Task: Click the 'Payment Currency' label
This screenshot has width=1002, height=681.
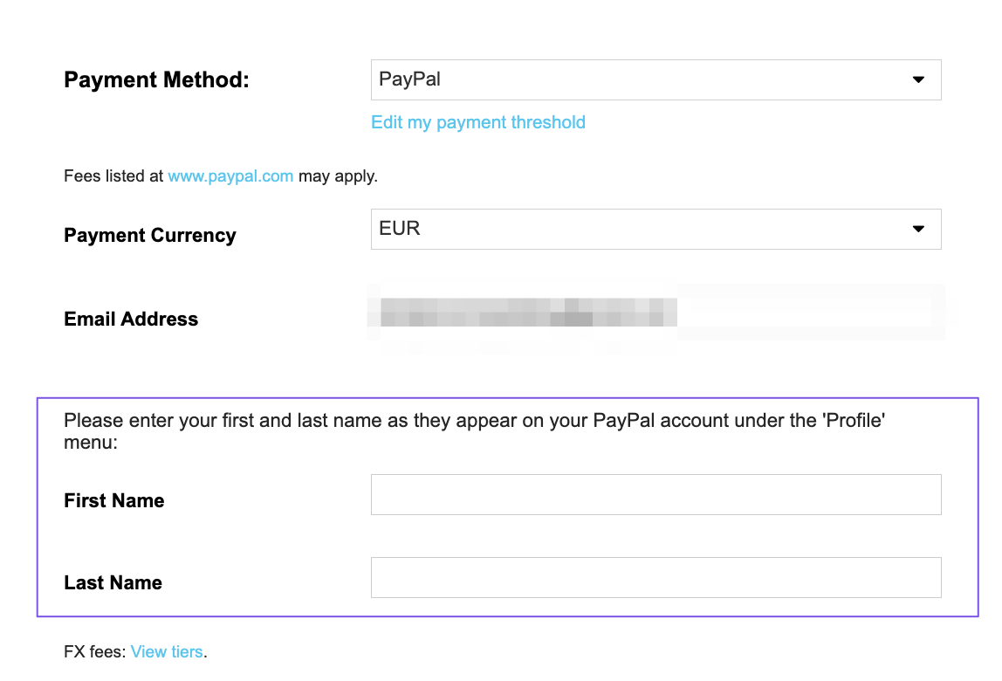Action: pyautogui.click(x=150, y=236)
